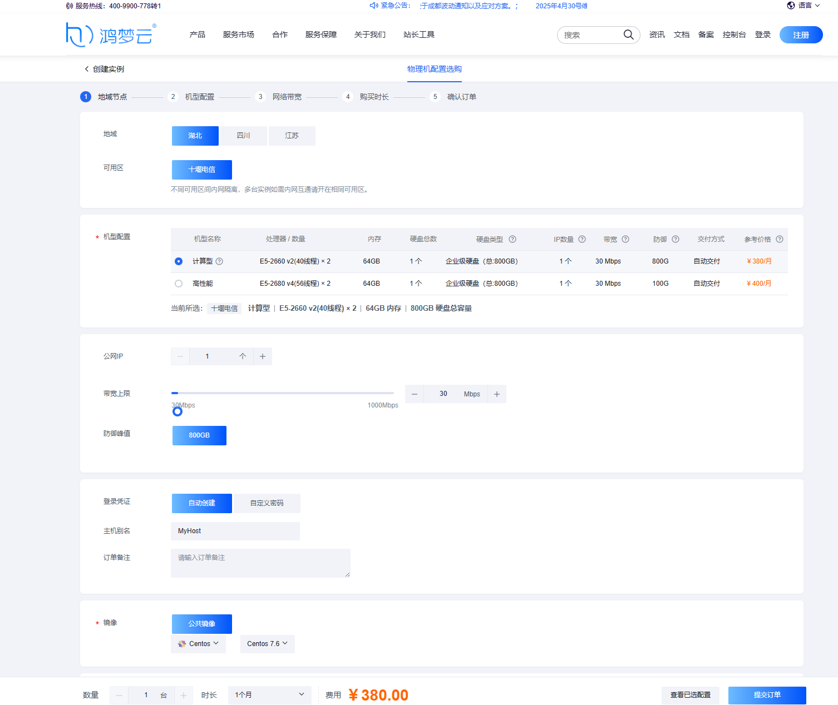Decrease bandwidth with the minus icon

coord(415,394)
